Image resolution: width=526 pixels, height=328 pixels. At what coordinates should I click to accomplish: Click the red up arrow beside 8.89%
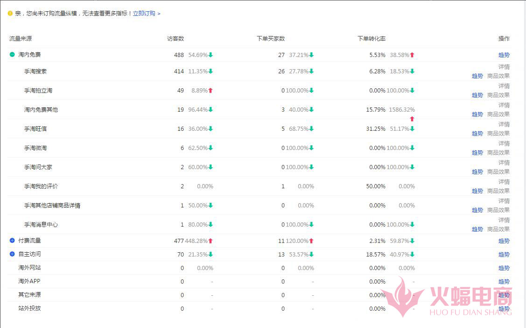[210, 90]
